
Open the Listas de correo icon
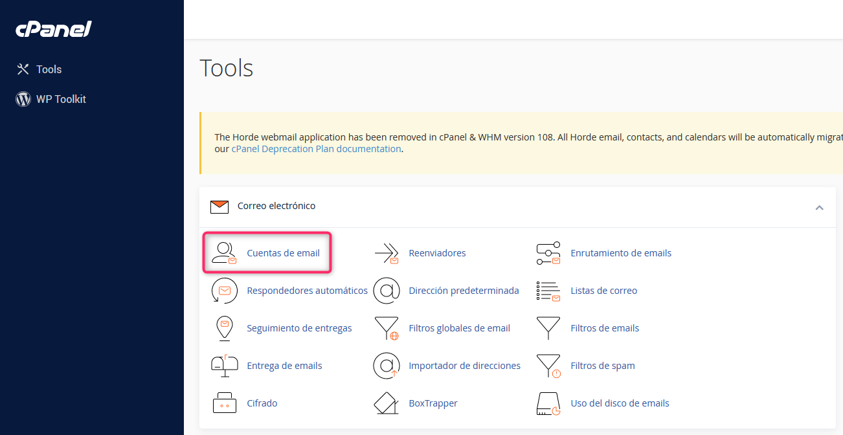click(548, 291)
